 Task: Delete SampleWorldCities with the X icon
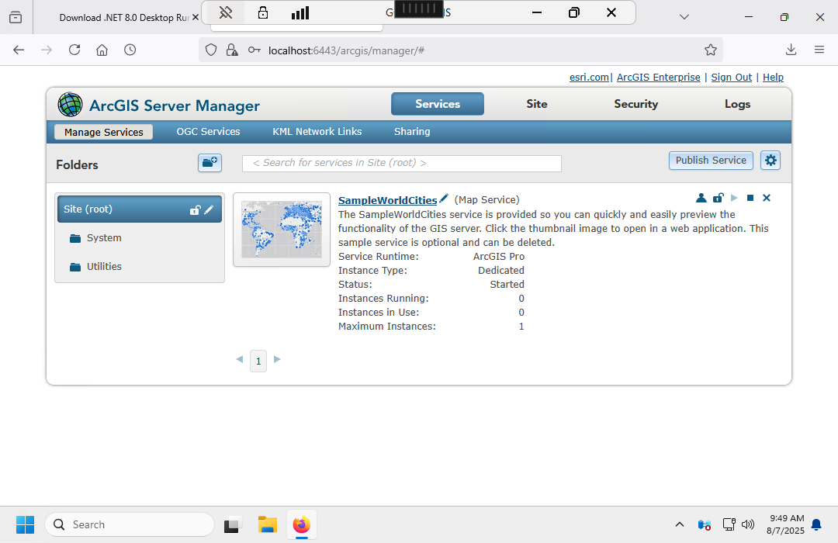(767, 198)
